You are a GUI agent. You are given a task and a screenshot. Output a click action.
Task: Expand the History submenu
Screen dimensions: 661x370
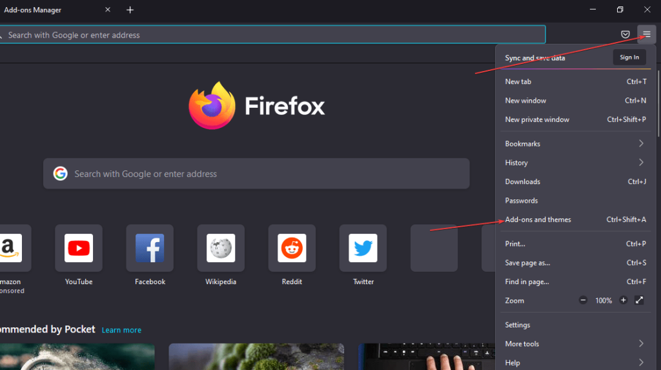(575, 163)
